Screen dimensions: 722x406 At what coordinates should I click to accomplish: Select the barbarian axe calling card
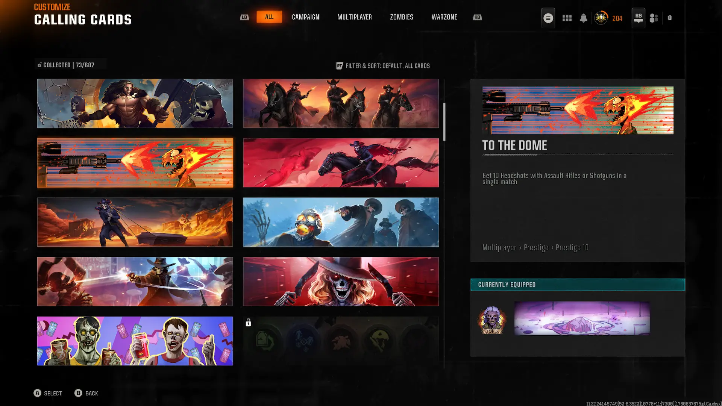[135, 103]
